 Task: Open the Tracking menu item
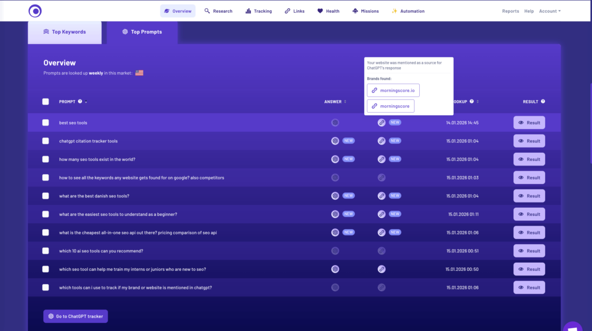pyautogui.click(x=258, y=11)
